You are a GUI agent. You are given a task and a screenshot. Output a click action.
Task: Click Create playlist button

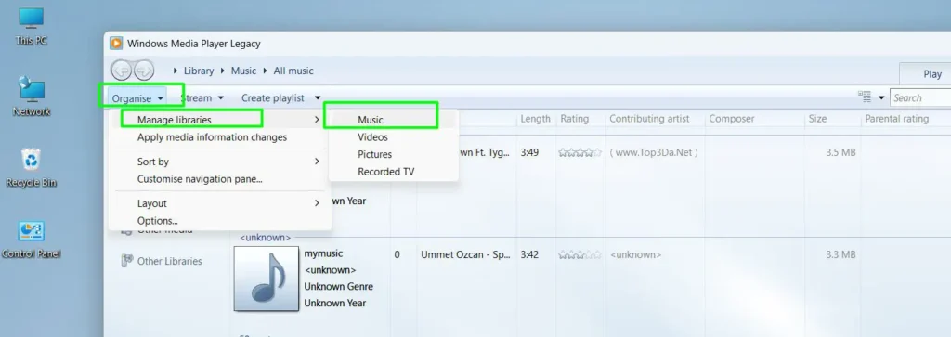click(273, 97)
